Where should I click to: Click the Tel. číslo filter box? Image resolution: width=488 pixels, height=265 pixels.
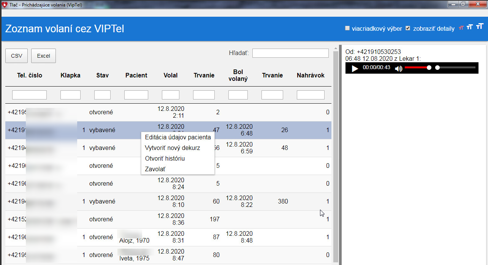pyautogui.click(x=29, y=95)
